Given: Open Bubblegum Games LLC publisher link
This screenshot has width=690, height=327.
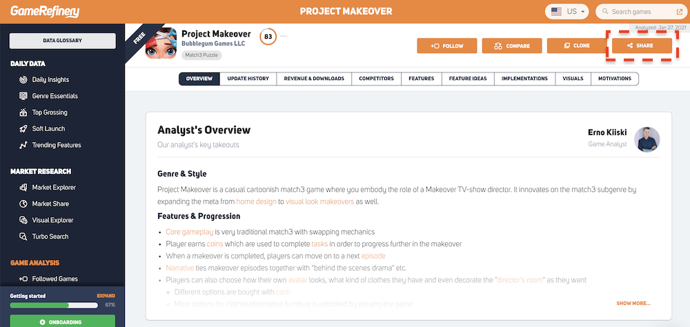Looking at the screenshot, I should point(213,43).
